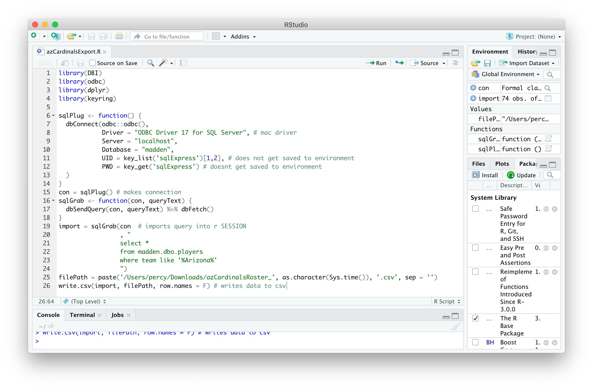Enable Source on Save checkbox

tap(92, 63)
